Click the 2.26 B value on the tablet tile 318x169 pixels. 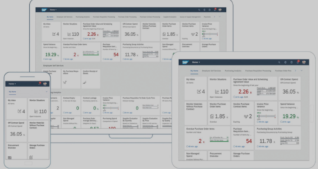245,92
